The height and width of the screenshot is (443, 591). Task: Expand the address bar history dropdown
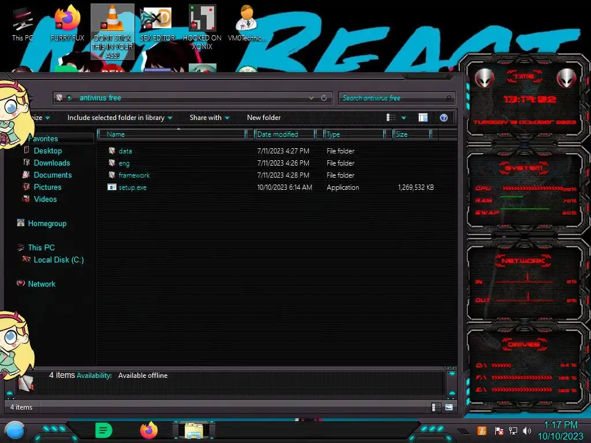pyautogui.click(x=311, y=98)
